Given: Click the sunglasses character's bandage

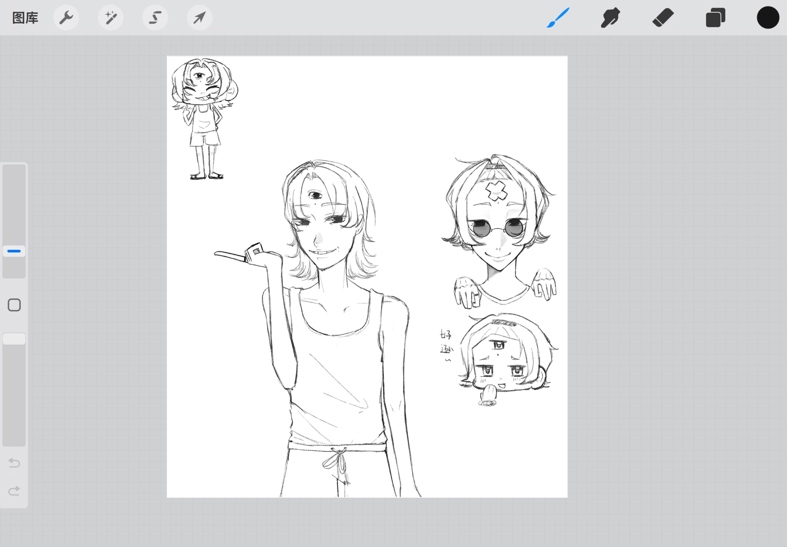Looking at the screenshot, I should click(x=496, y=191).
